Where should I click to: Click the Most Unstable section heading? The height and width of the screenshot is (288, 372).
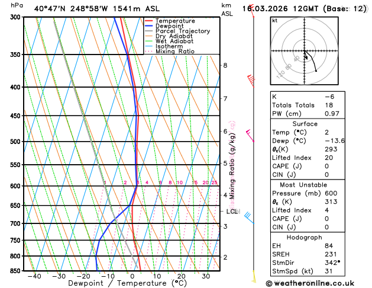click(303, 185)
